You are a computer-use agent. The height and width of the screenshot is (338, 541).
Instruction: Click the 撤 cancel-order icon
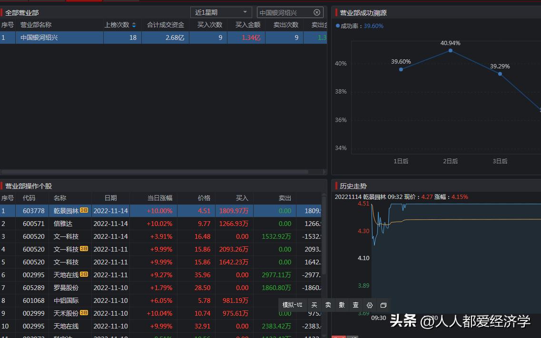[x=341, y=305]
